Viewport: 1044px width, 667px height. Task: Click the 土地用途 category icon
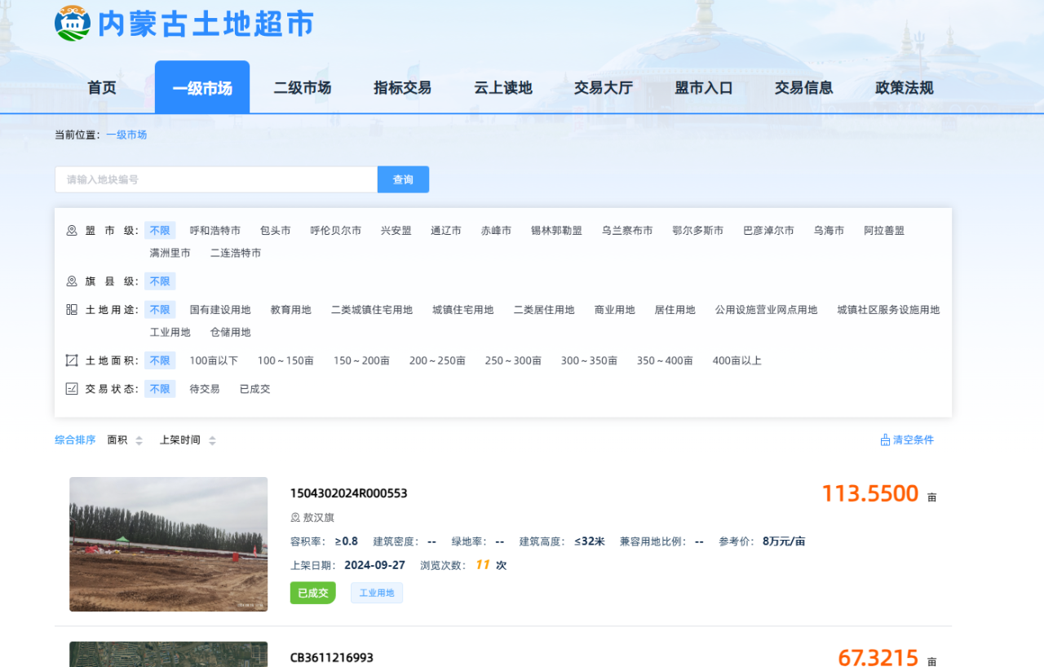[x=72, y=310]
